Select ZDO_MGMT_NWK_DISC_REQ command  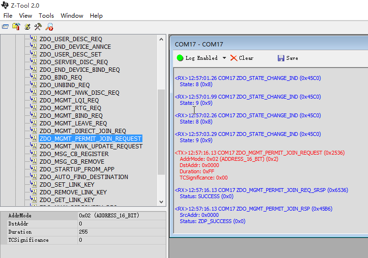(x=79, y=93)
